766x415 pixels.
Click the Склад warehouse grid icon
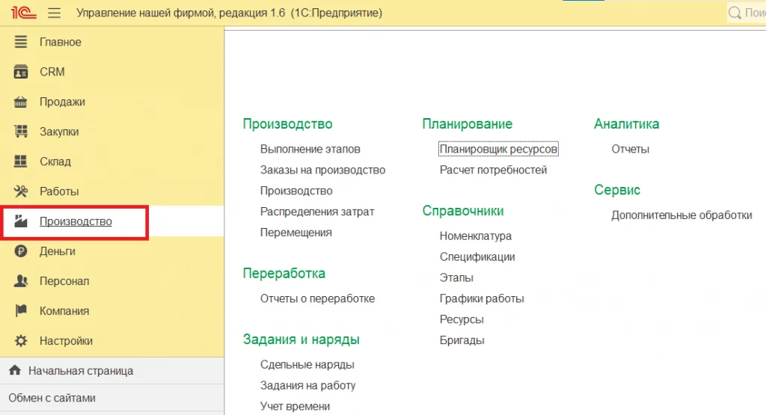[20, 161]
